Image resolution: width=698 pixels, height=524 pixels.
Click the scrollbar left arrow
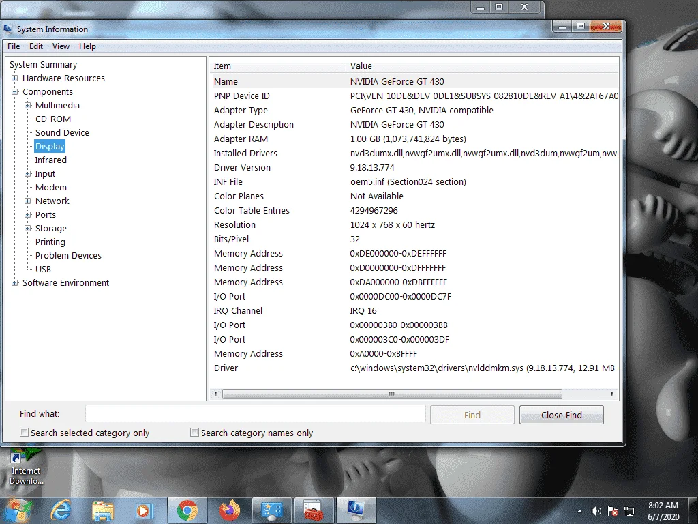(215, 394)
